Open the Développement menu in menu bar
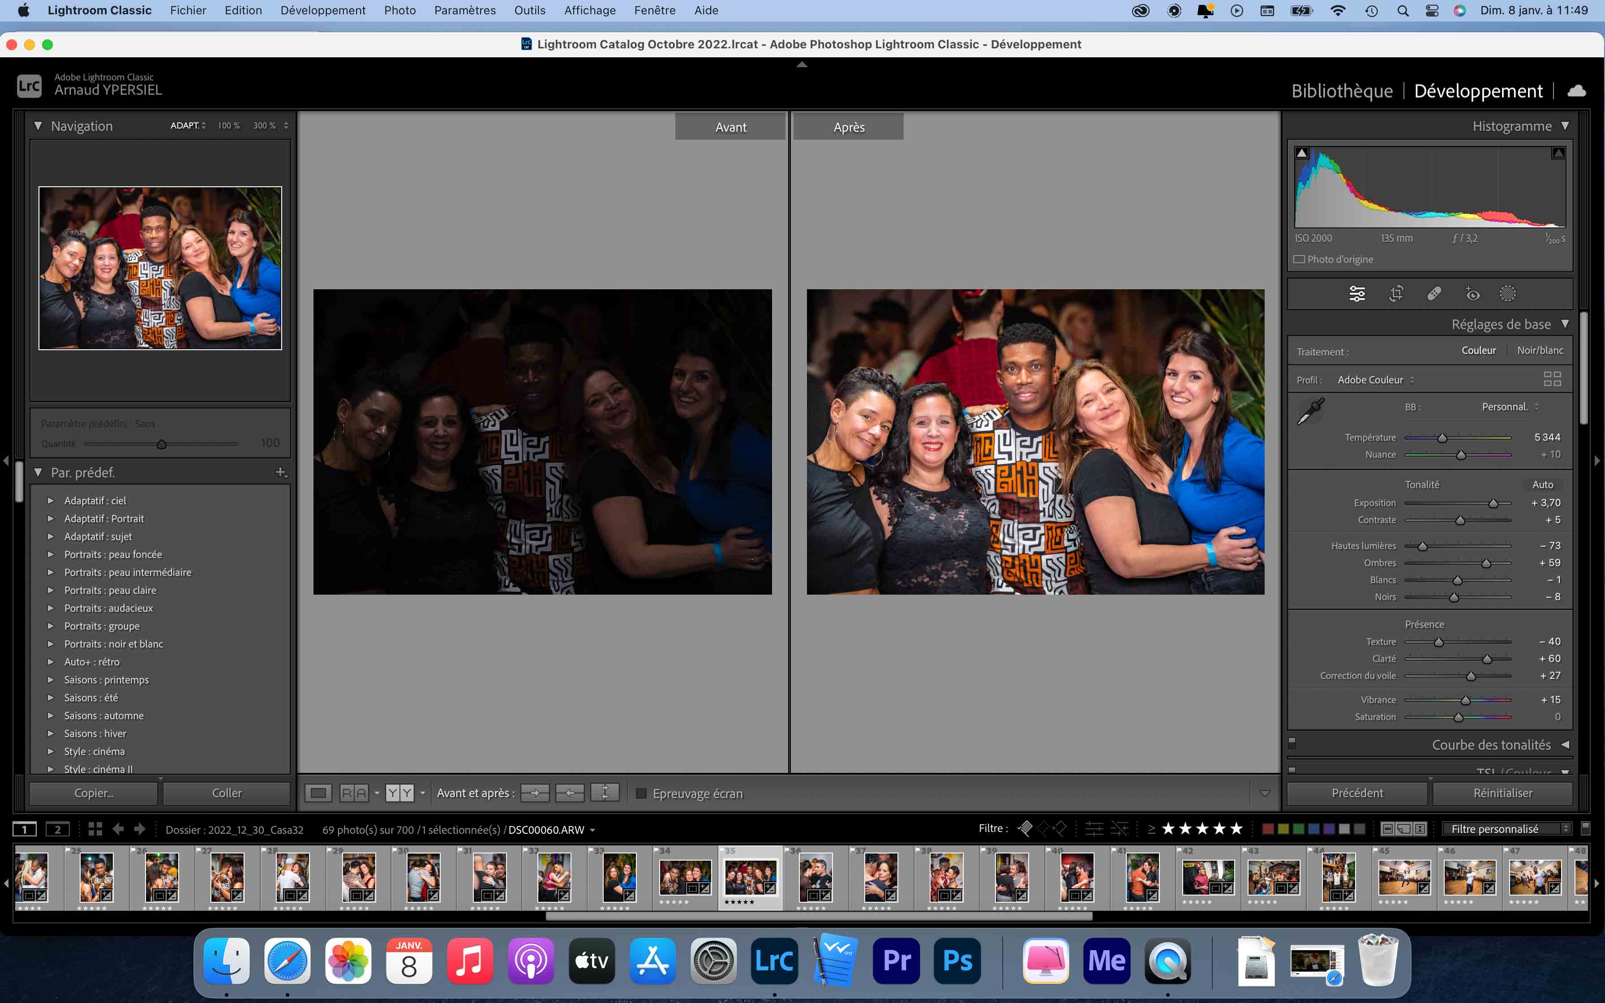 click(322, 11)
